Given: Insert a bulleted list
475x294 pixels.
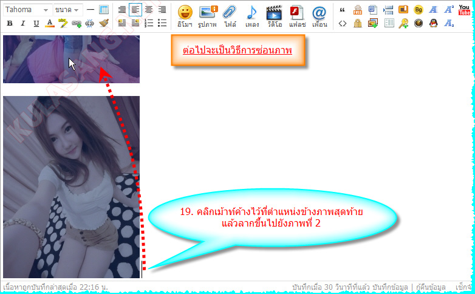Looking at the screenshot, I should point(162,23).
